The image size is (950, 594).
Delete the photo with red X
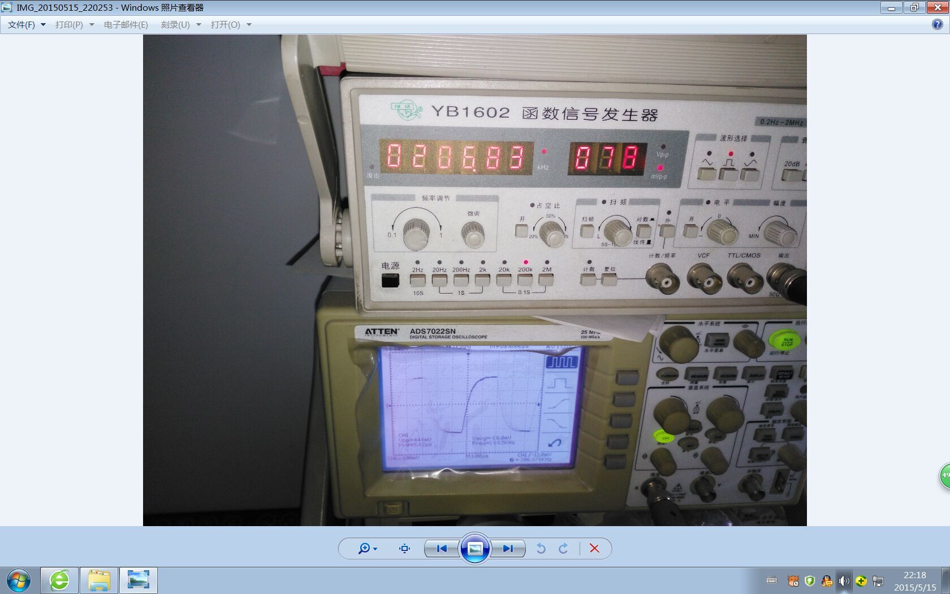[x=594, y=548]
